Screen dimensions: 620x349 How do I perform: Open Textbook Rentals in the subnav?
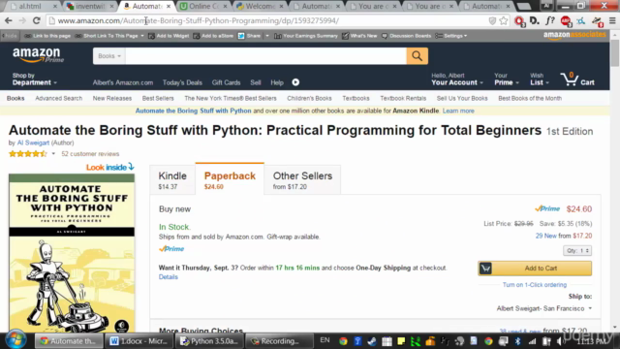(403, 98)
